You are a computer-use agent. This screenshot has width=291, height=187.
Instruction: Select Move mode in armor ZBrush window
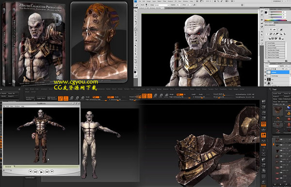155,96
